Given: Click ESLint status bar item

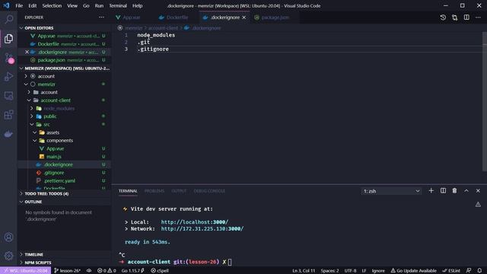Looking at the screenshot, I should (451, 271).
